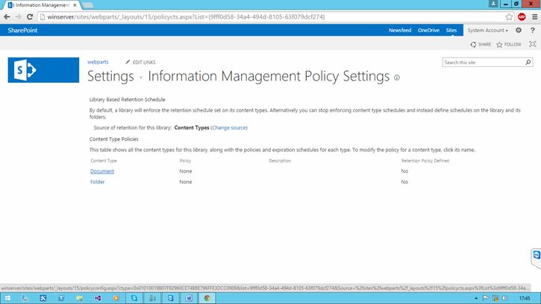Click the Content Type column header
541x304 pixels.
[104, 161]
